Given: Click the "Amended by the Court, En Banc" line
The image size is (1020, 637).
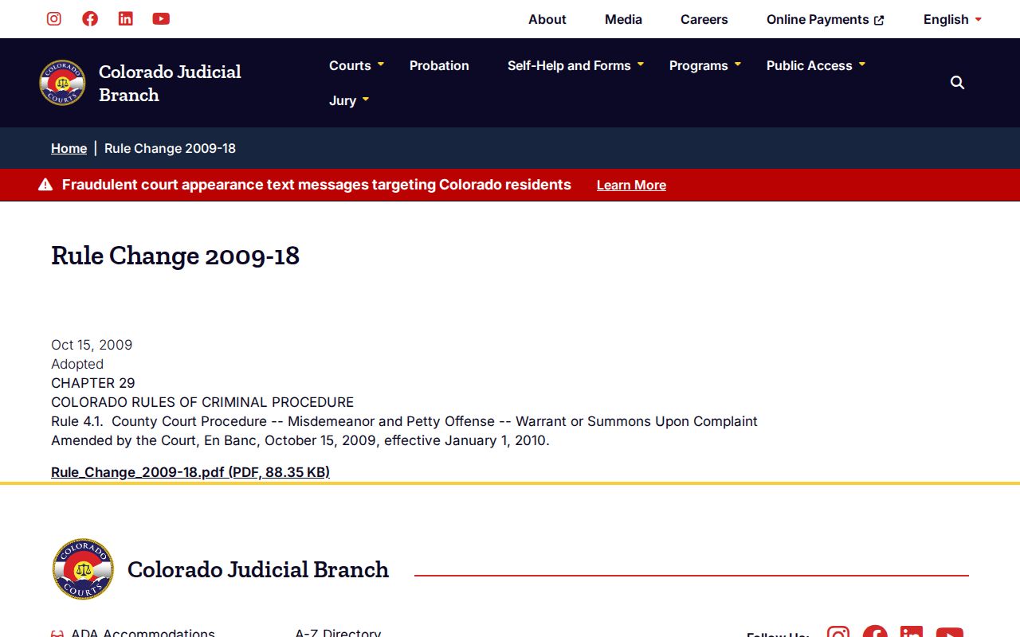Looking at the screenshot, I should pyautogui.click(x=300, y=440).
